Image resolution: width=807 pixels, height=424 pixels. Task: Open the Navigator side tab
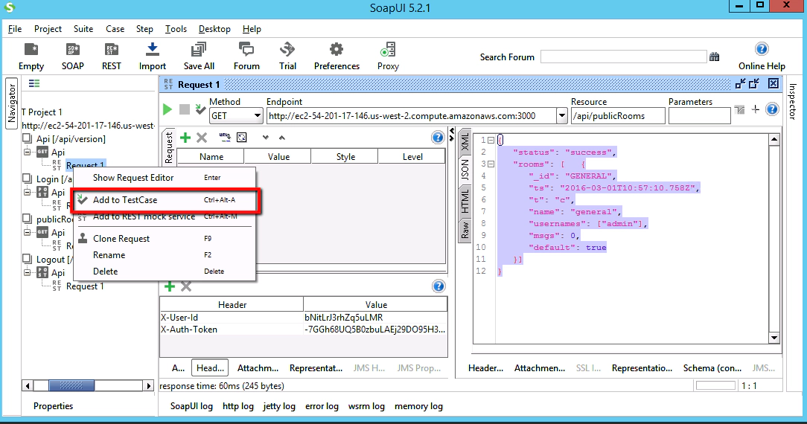click(11, 104)
